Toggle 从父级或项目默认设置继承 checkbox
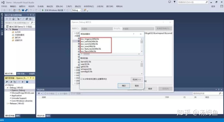The height and width of the screenshot is (122, 224). [82, 79]
